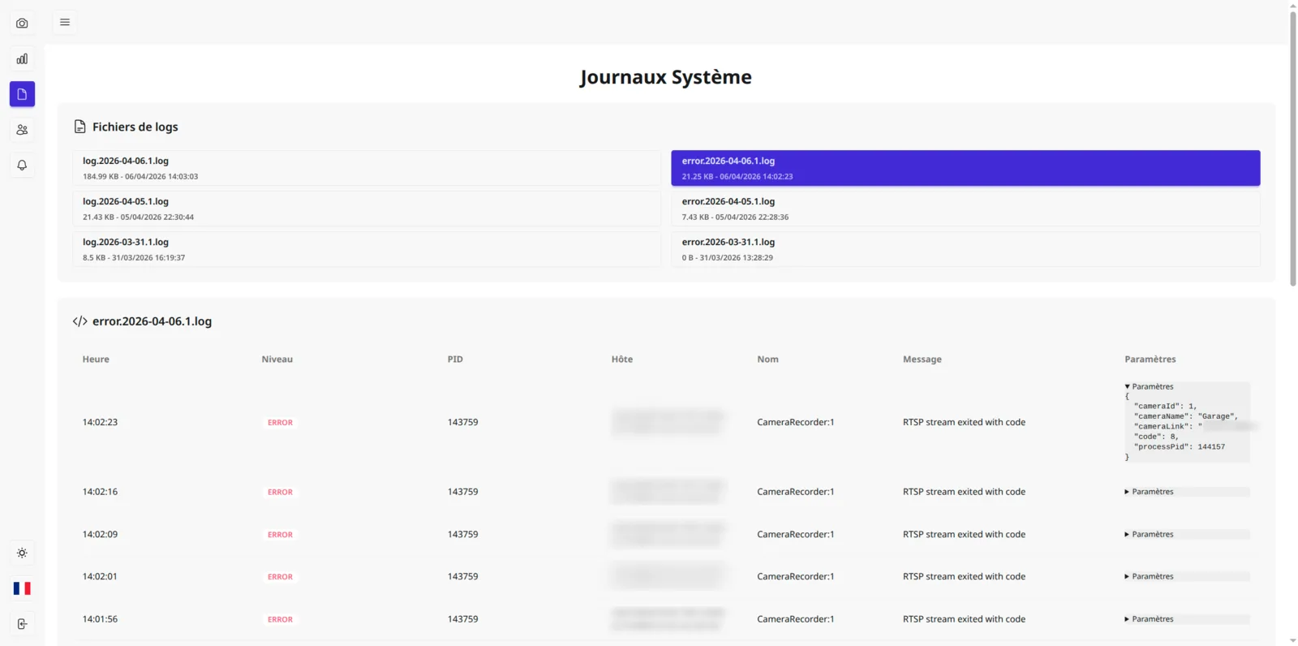Click the Journaux Système page title
Image resolution: width=1298 pixels, height=646 pixels.
pos(665,77)
